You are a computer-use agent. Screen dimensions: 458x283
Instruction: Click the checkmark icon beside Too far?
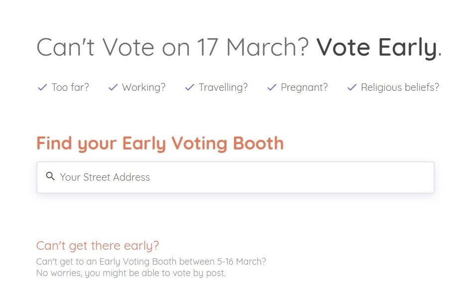pyautogui.click(x=42, y=87)
